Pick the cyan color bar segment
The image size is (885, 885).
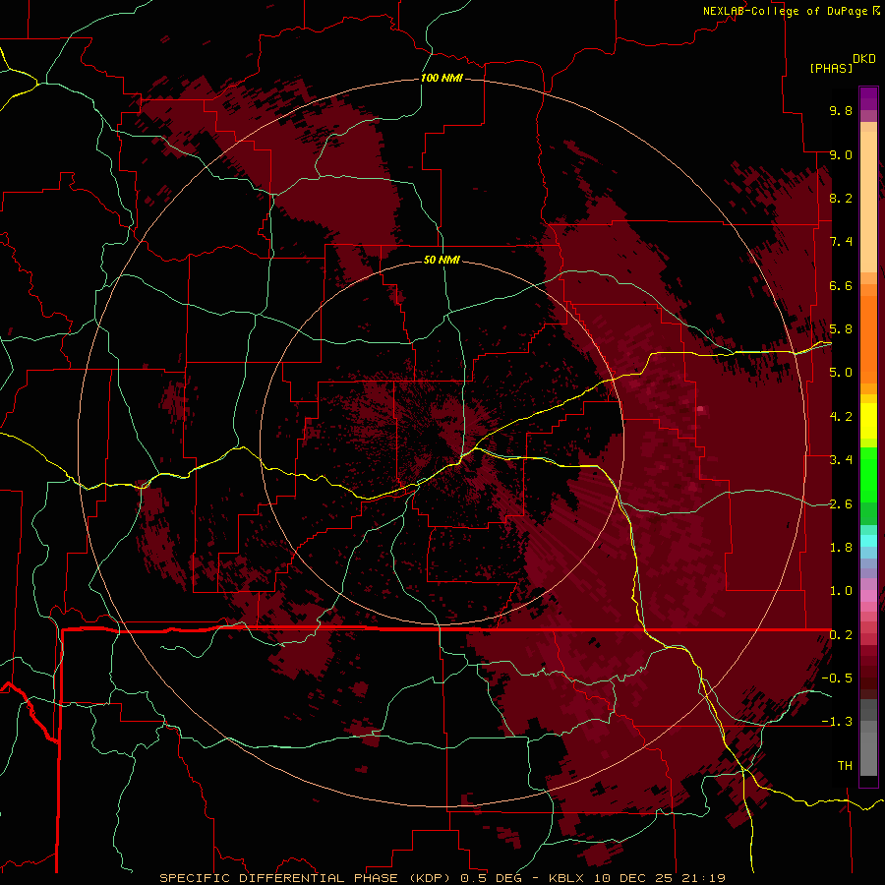click(x=868, y=541)
